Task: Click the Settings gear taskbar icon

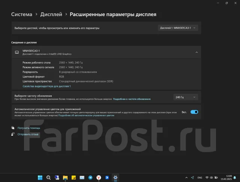Action: [x=115, y=178]
